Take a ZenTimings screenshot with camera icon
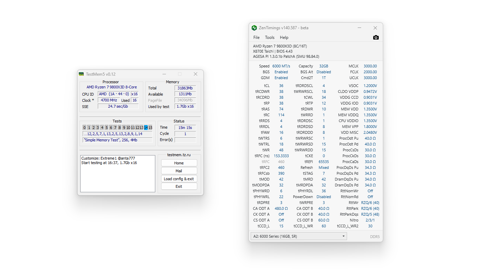482x270 pixels. [376, 37]
